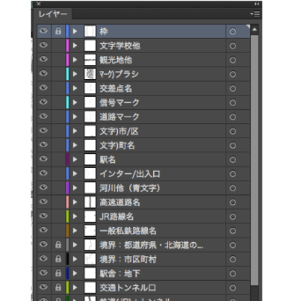Viewport: 301px width, 301px height.
Task: Expand the JR路線名 layer
Action: click(x=75, y=216)
